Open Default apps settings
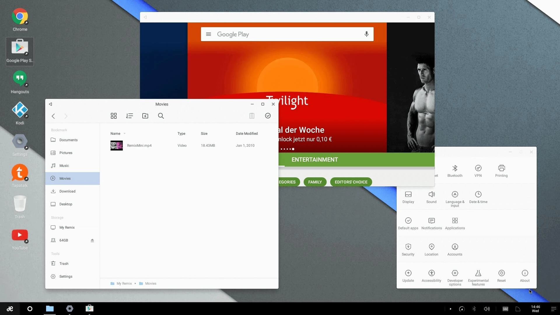Image resolution: width=560 pixels, height=315 pixels. tap(408, 224)
